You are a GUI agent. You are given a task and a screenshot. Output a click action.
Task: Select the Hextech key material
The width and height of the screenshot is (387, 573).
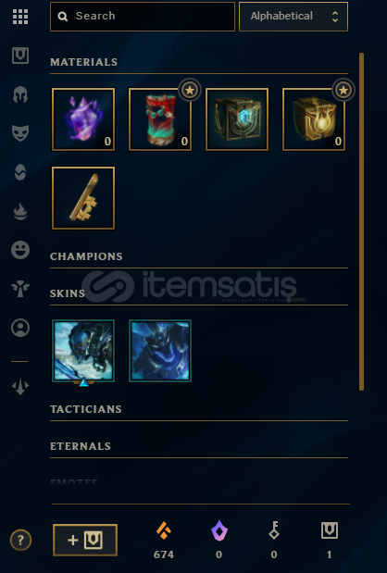83,198
